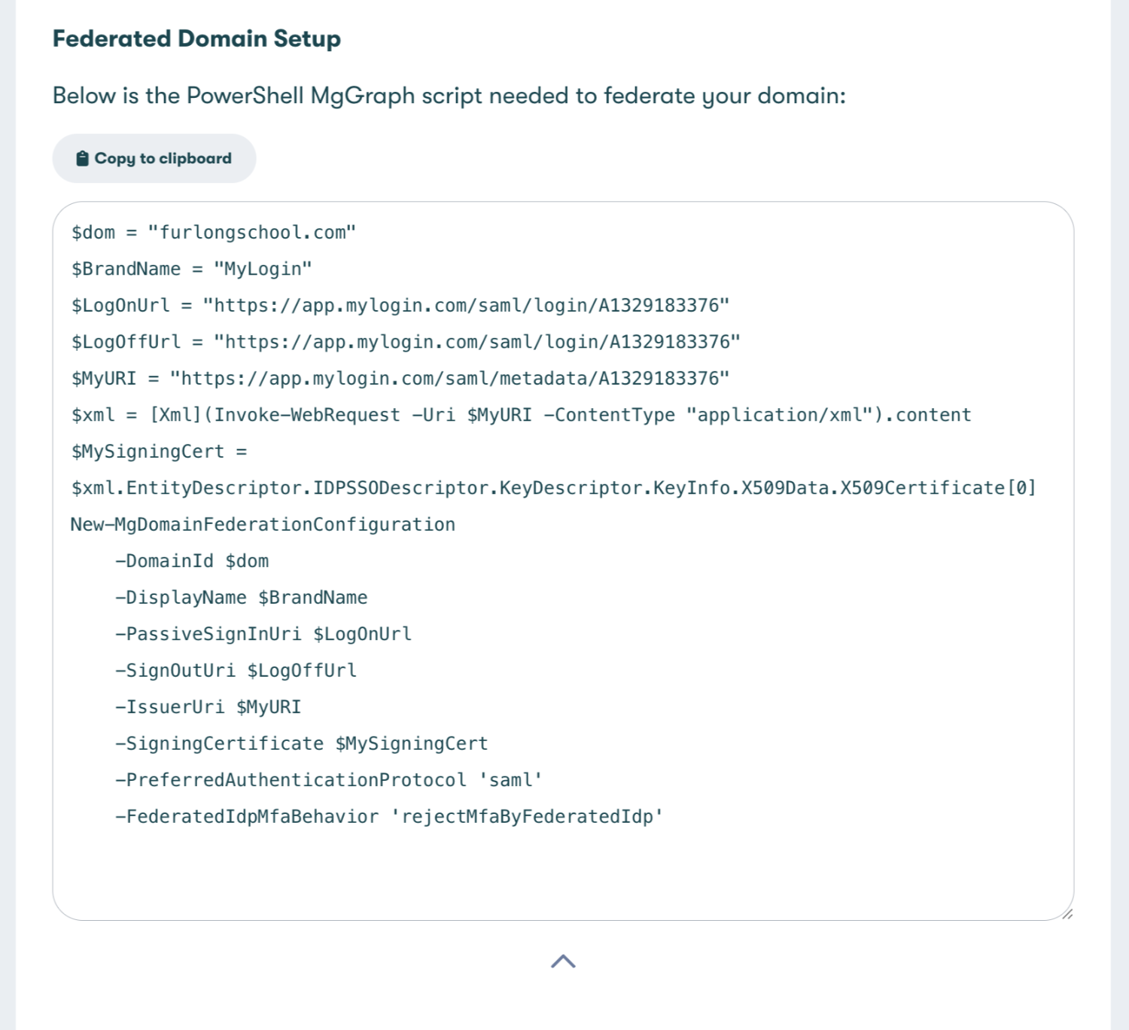
Task: Click the $LogOnUrl line in the script
Action: click(400, 306)
